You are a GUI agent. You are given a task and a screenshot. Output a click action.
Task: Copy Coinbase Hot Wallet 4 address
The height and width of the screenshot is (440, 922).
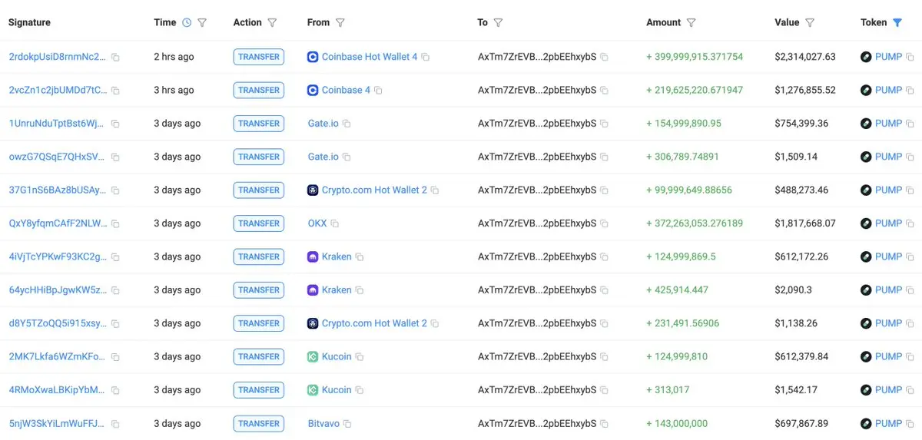point(426,58)
